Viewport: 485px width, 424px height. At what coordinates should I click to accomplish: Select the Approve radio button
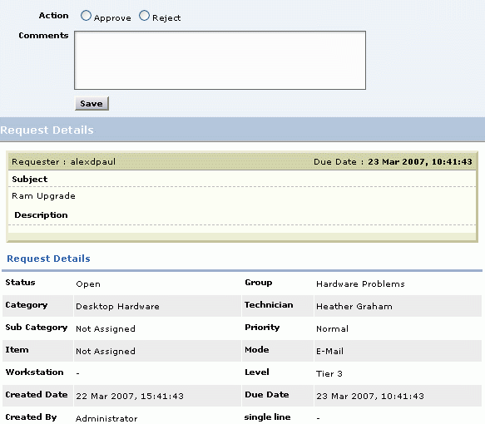tap(86, 16)
